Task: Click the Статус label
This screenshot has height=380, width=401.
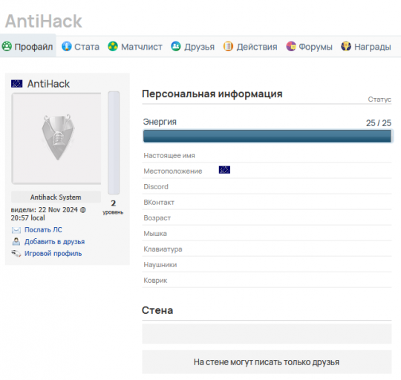Action: click(x=379, y=99)
